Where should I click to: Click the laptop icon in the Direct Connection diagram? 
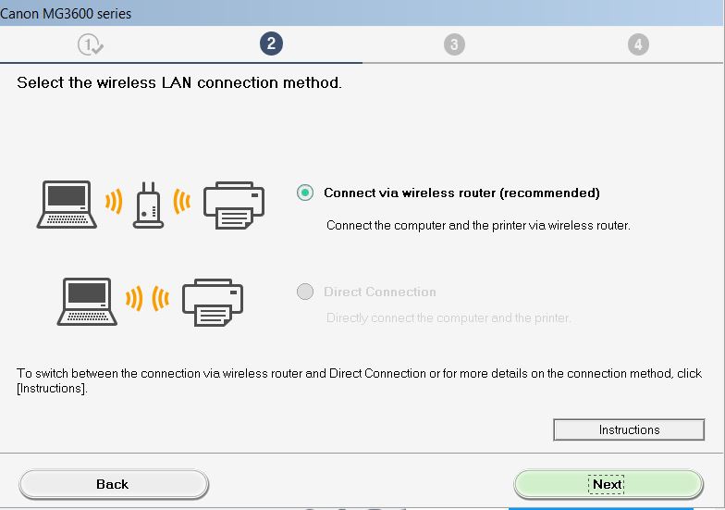tap(89, 299)
